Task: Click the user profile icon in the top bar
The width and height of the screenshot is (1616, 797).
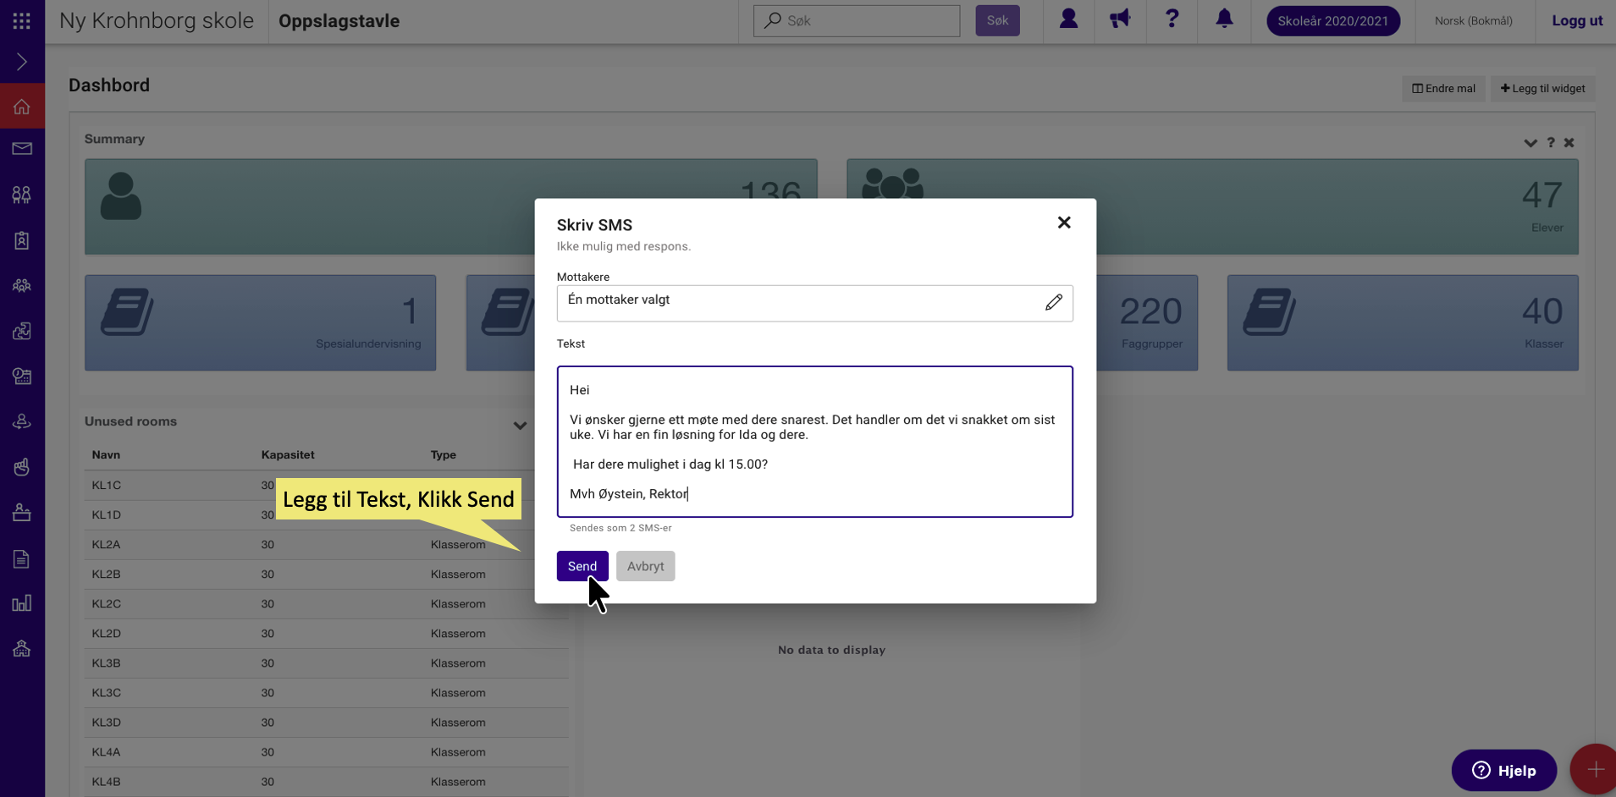Action: 1068,19
